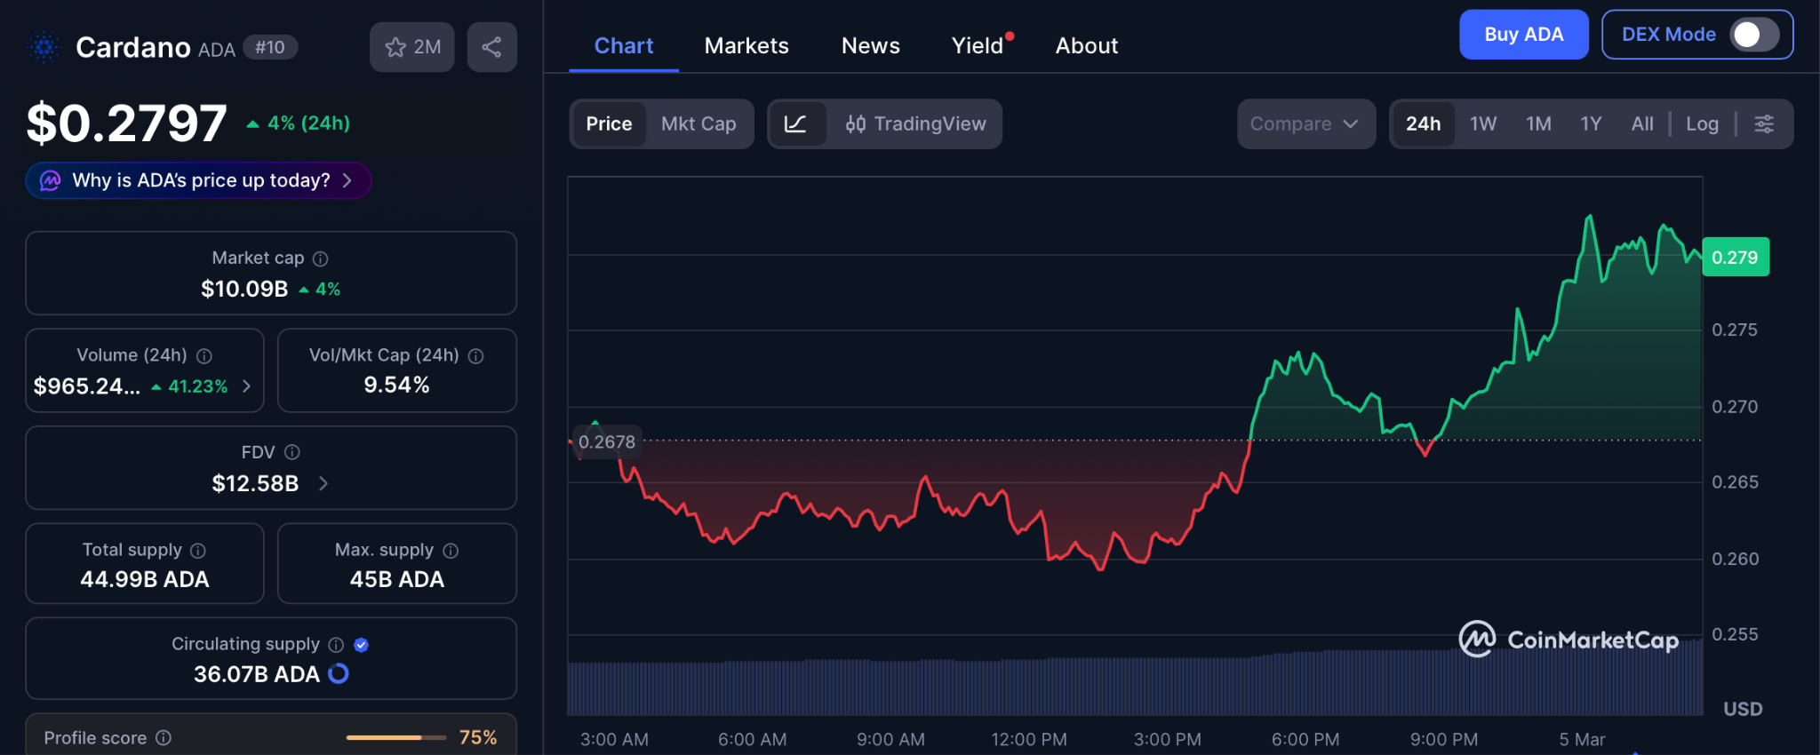
Task: Select the line chart view icon
Action: 796,124
